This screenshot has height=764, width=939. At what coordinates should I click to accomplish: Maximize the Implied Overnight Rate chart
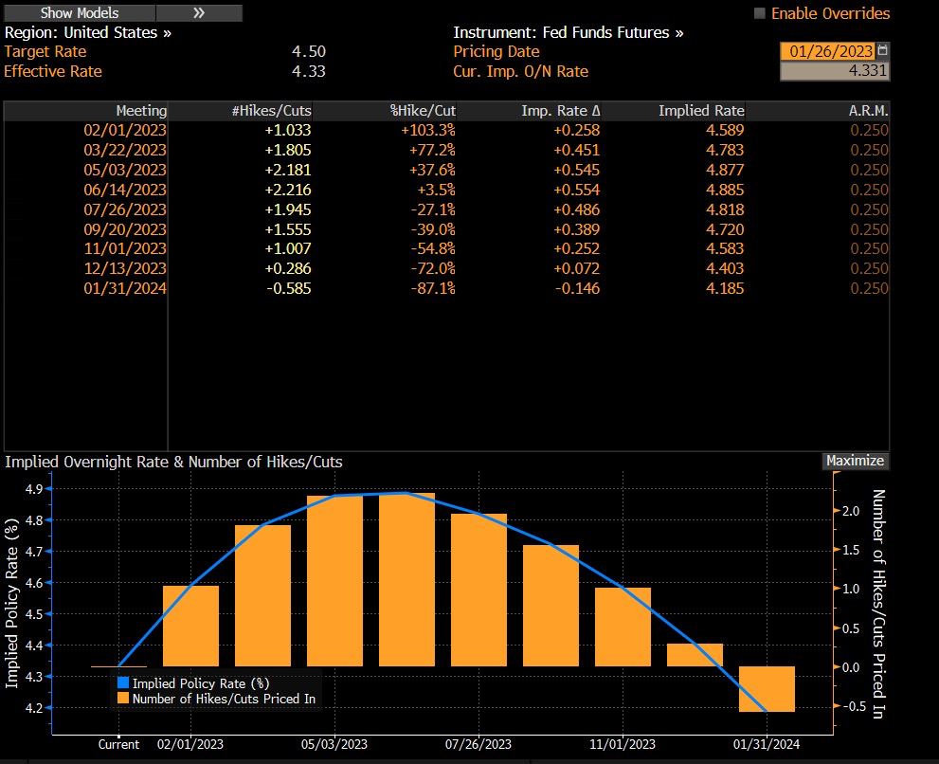(x=855, y=461)
